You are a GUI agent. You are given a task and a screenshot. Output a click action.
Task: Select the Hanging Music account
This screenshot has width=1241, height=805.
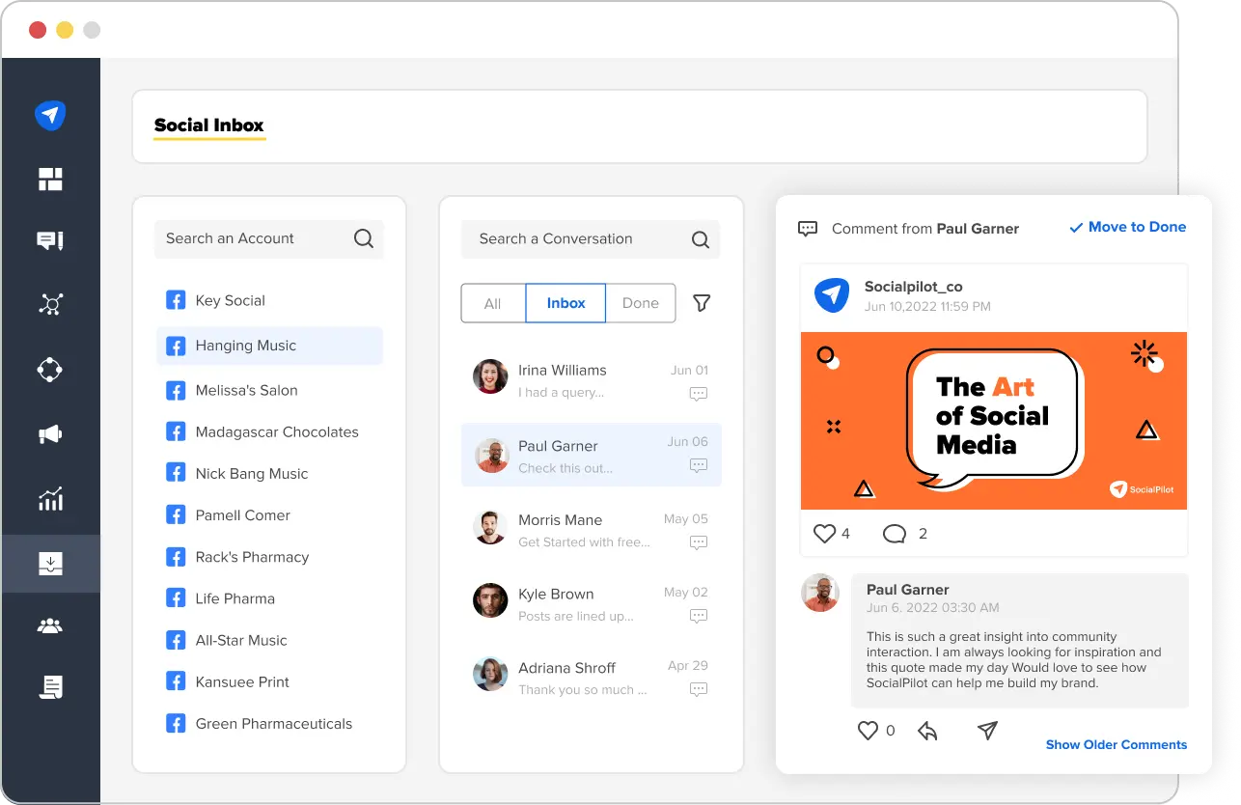[269, 346]
